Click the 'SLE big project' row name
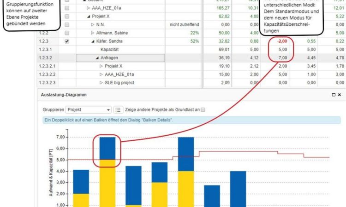Image resolution: width=346 pixels, height=207 pixels. 119,83
